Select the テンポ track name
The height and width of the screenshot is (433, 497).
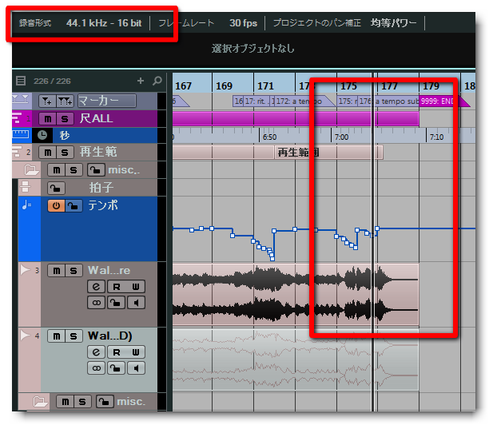pyautogui.click(x=103, y=205)
